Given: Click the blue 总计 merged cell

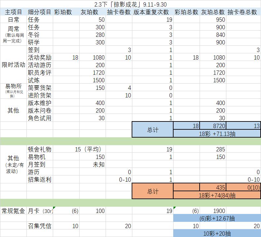Looking at the screenshot, I should coord(153,130).
